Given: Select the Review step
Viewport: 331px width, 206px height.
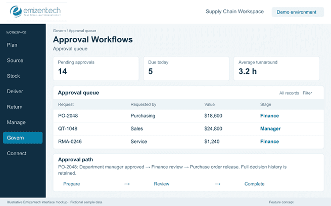Looking at the screenshot, I should click(x=162, y=184).
